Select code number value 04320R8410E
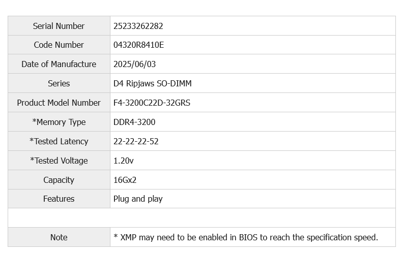The height and width of the screenshot is (253, 401). click(138, 45)
